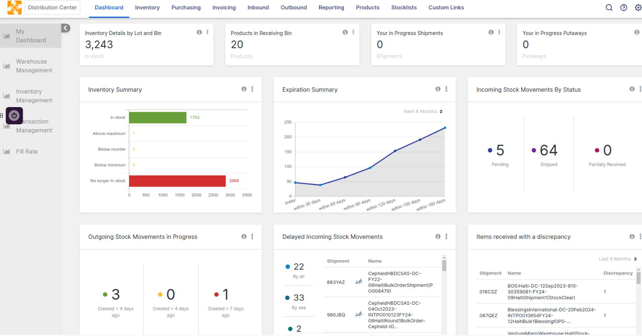Click shipment 016CSZ row
642x336 pixels.
(556, 292)
